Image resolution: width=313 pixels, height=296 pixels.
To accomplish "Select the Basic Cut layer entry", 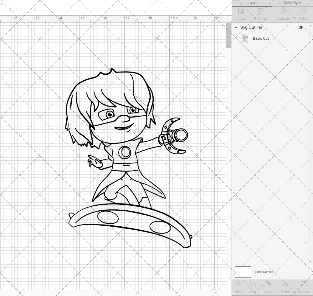I will click(x=260, y=38).
